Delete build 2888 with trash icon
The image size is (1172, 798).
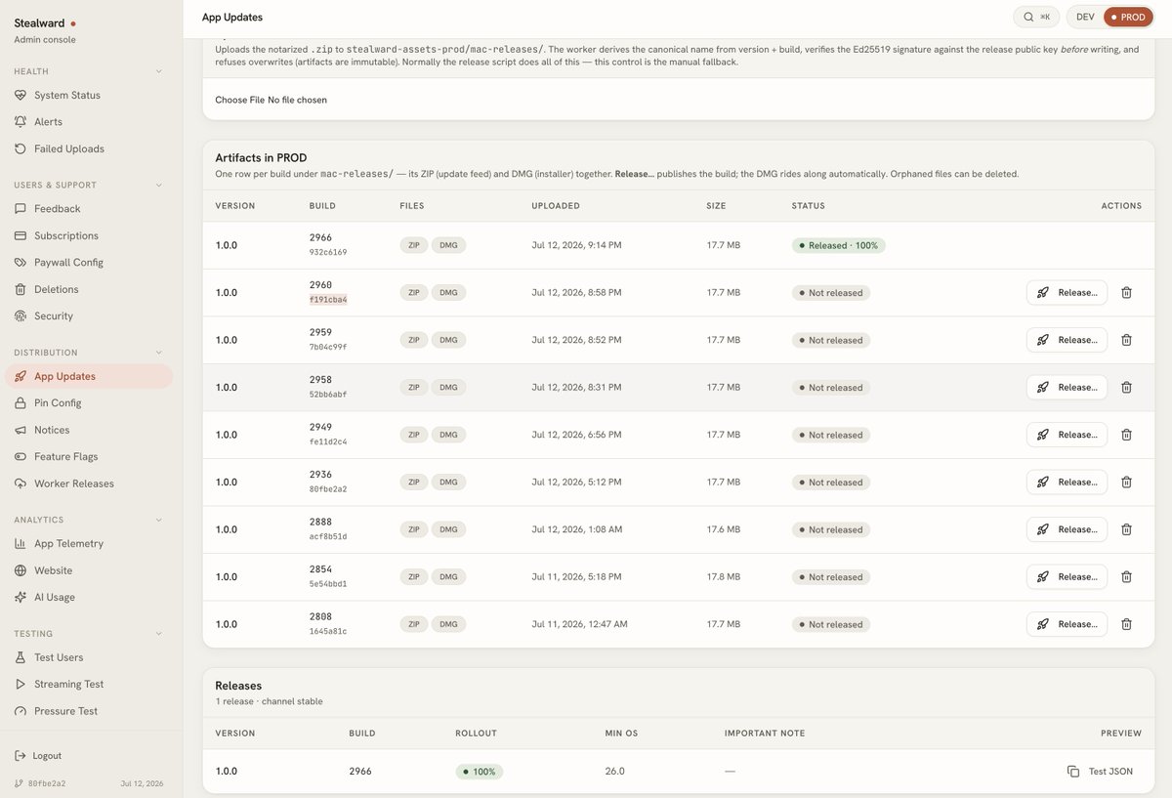pyautogui.click(x=1126, y=529)
